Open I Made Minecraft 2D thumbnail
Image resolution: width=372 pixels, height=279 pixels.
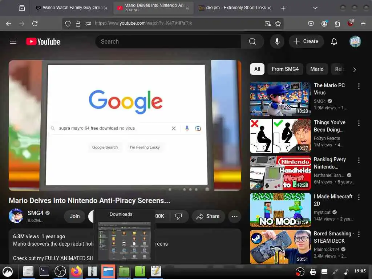[x=280, y=210]
